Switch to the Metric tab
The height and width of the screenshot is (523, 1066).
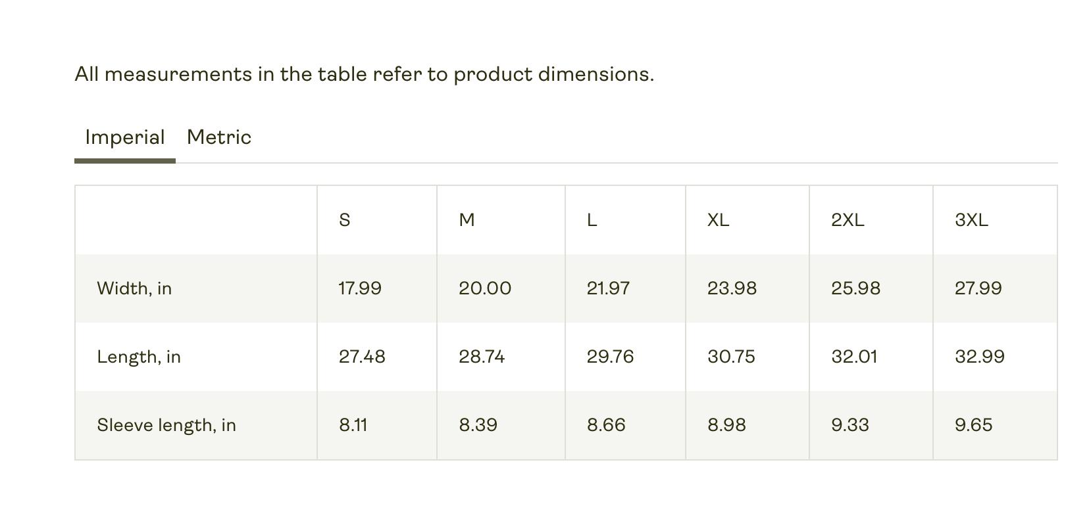point(218,137)
